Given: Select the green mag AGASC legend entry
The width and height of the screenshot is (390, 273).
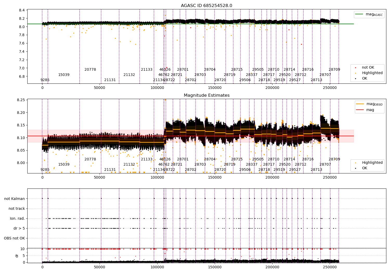Looking at the screenshot, I should click(369, 14).
